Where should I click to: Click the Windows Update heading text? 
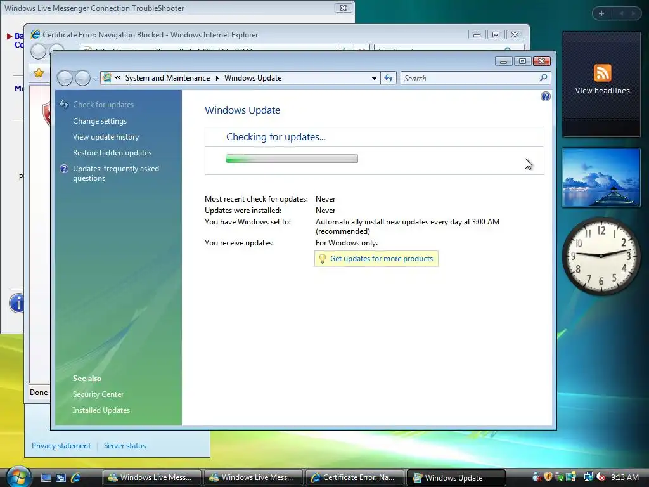(243, 110)
